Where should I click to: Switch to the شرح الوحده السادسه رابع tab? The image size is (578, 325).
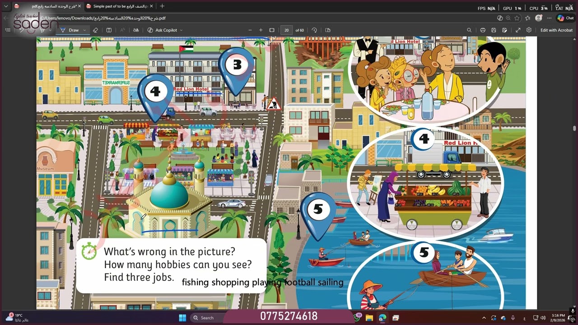pyautogui.click(x=47, y=6)
